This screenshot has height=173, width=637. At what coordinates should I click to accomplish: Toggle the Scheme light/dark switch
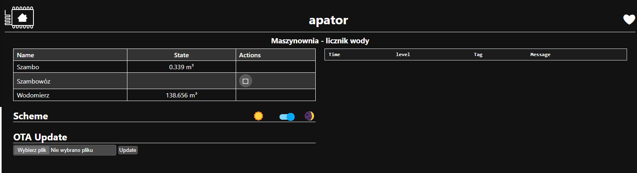click(287, 117)
